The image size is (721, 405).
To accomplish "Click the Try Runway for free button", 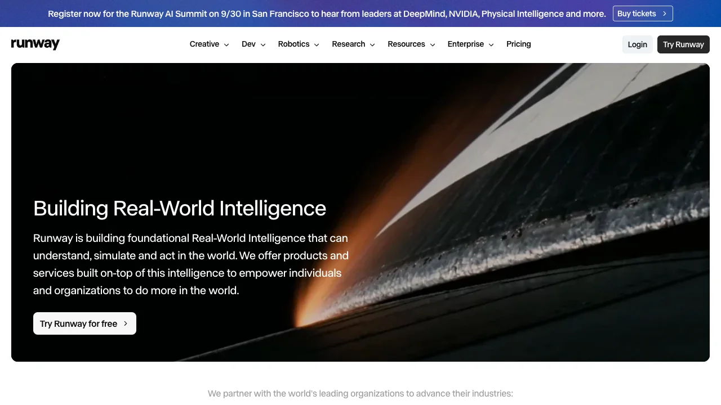I will [x=84, y=323].
